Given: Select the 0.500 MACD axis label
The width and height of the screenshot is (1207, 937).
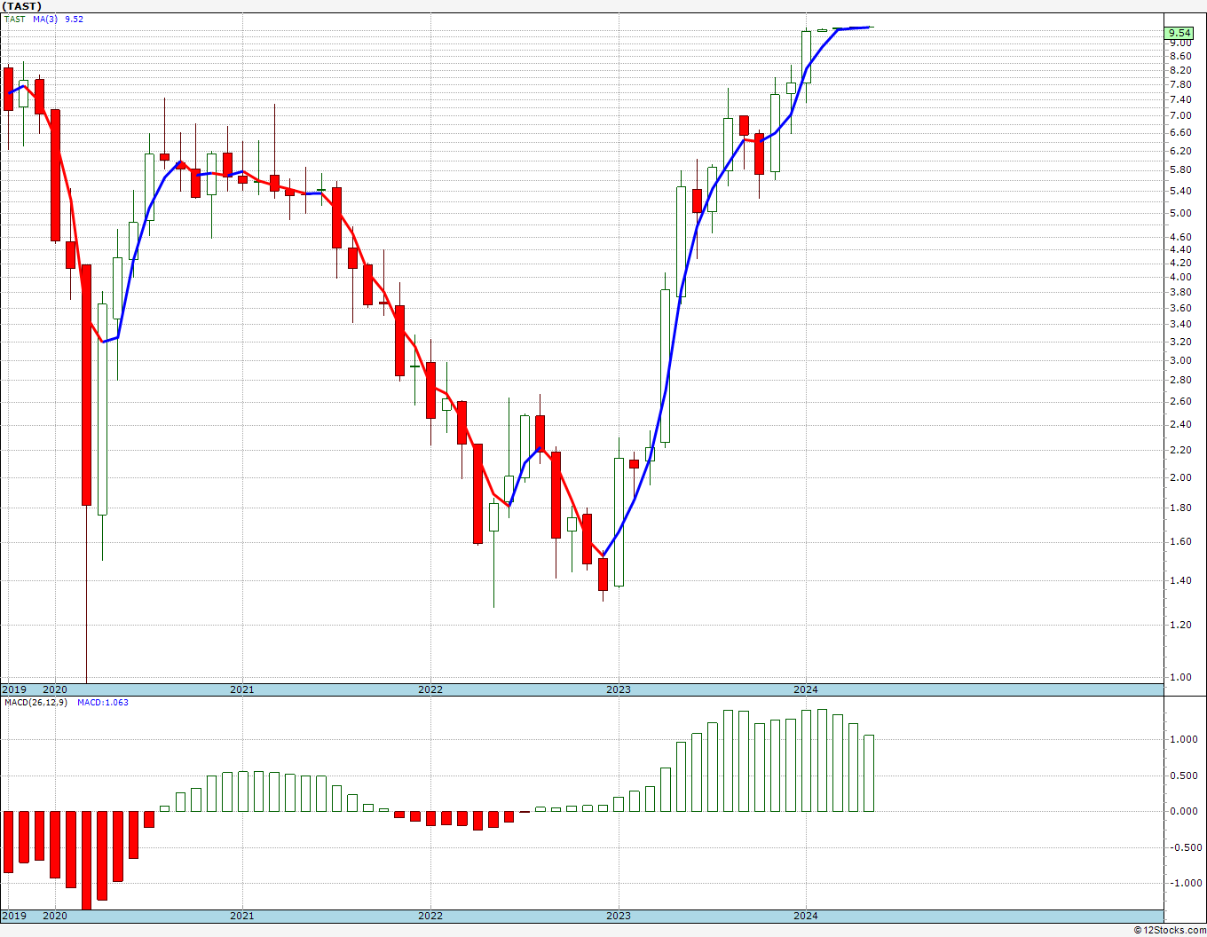Looking at the screenshot, I should [x=1182, y=776].
